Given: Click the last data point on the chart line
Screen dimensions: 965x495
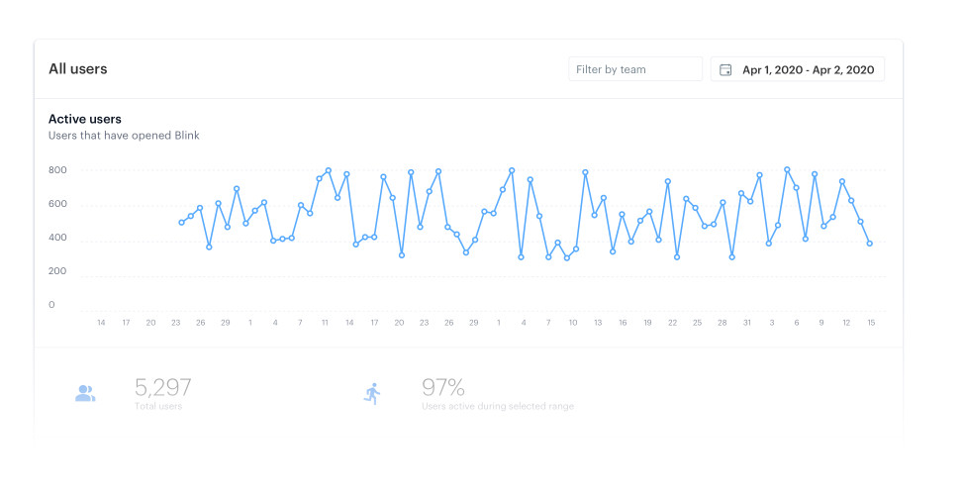Looking at the screenshot, I should point(870,244).
